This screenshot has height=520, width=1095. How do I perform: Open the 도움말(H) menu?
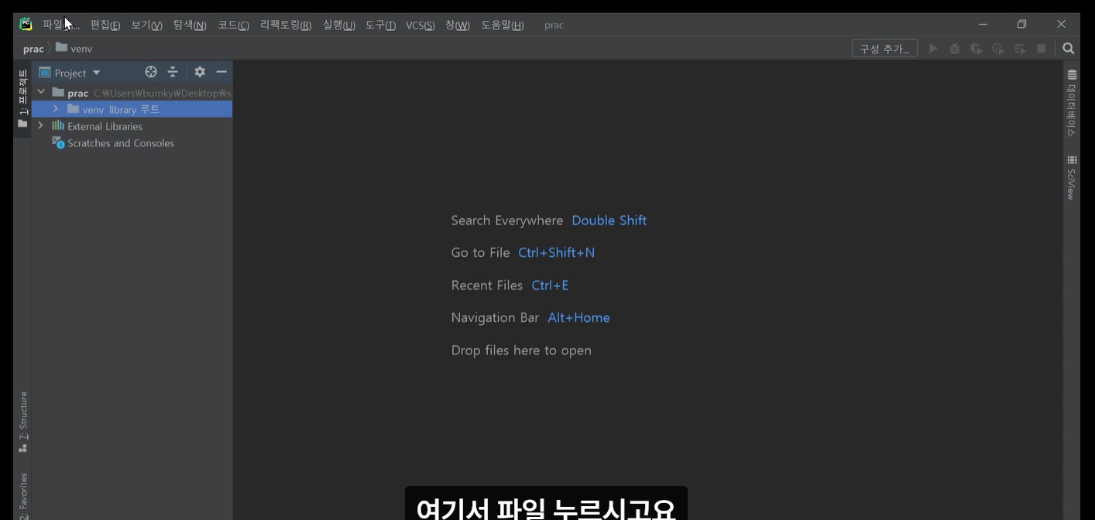point(503,25)
